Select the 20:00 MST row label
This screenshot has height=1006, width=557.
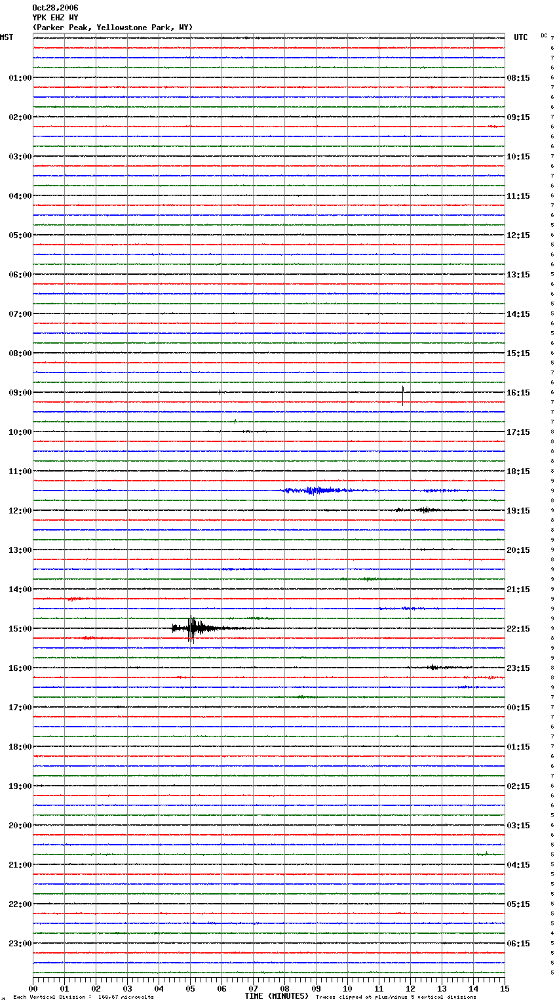point(20,826)
